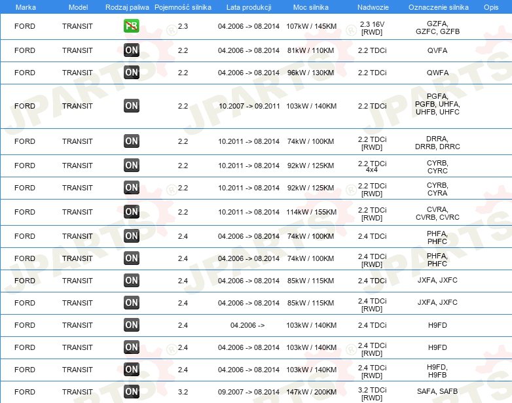Click the 74kW / 100KM value in DRRA row
The width and height of the screenshot is (512, 403).
click(x=310, y=141)
